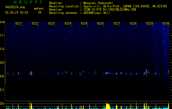Viewport: 172px width, 109px height.
Task: Click the 0.9 kHz axis label
Action: click(2, 63)
